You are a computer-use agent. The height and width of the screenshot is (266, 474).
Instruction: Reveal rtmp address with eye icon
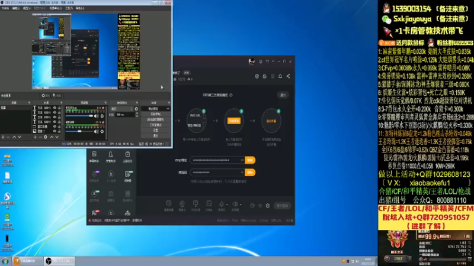point(242,160)
